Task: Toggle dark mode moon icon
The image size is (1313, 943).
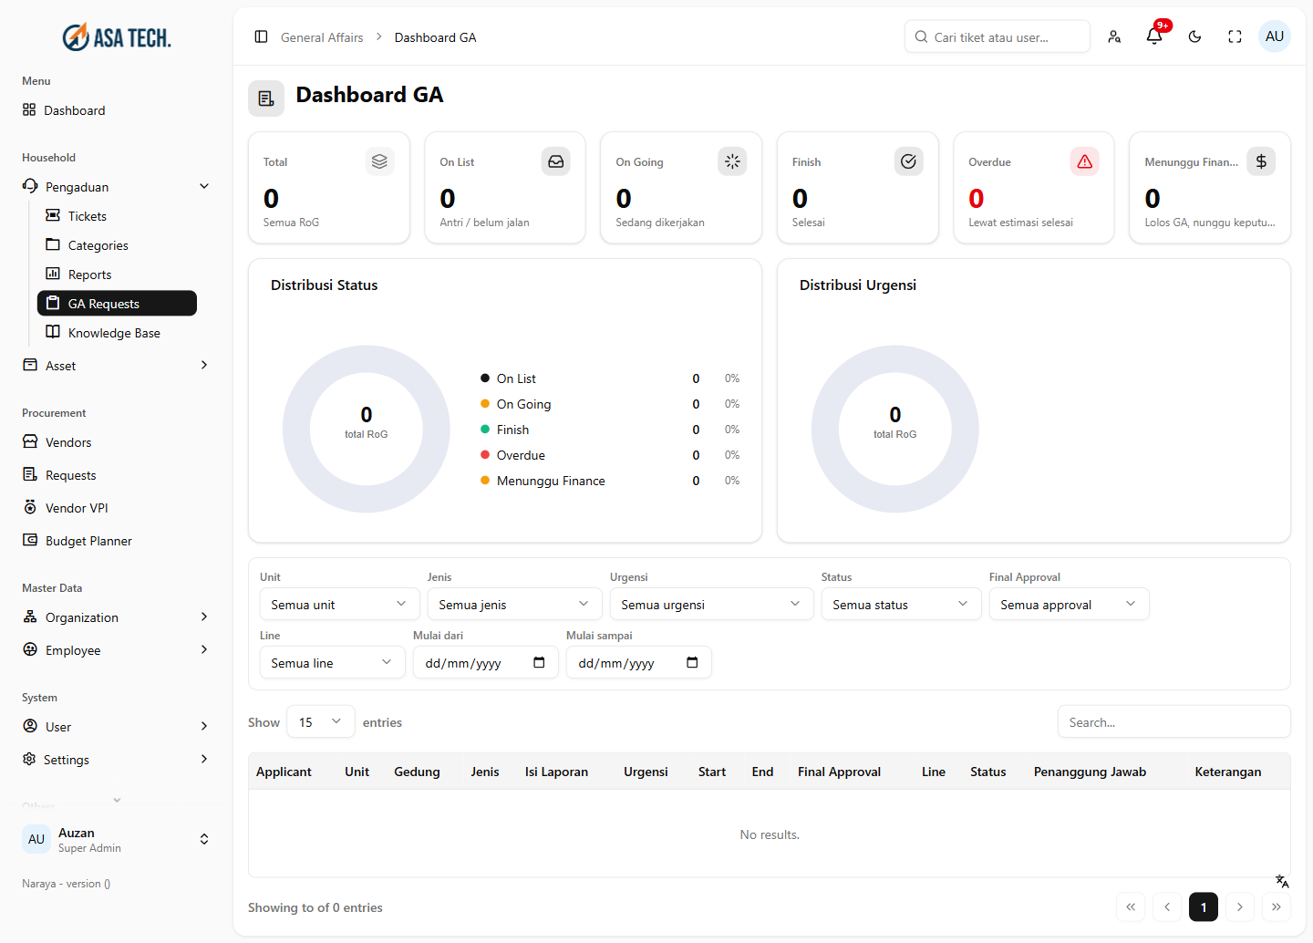Action: pos(1194,37)
